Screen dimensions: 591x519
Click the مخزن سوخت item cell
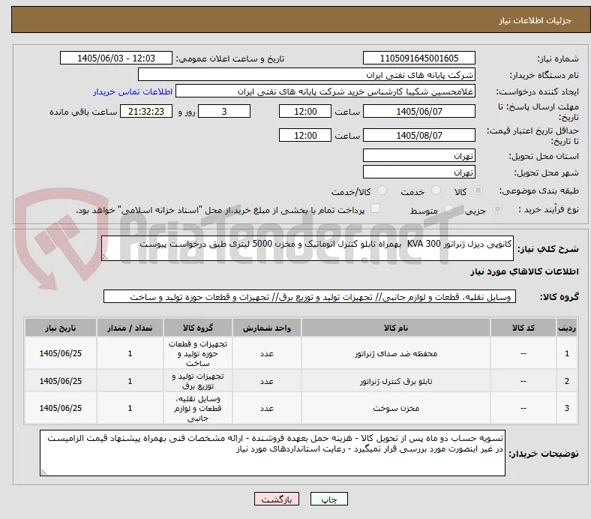[396, 408]
